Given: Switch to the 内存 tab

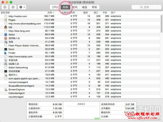Looking at the screenshot, I should tap(65, 7).
